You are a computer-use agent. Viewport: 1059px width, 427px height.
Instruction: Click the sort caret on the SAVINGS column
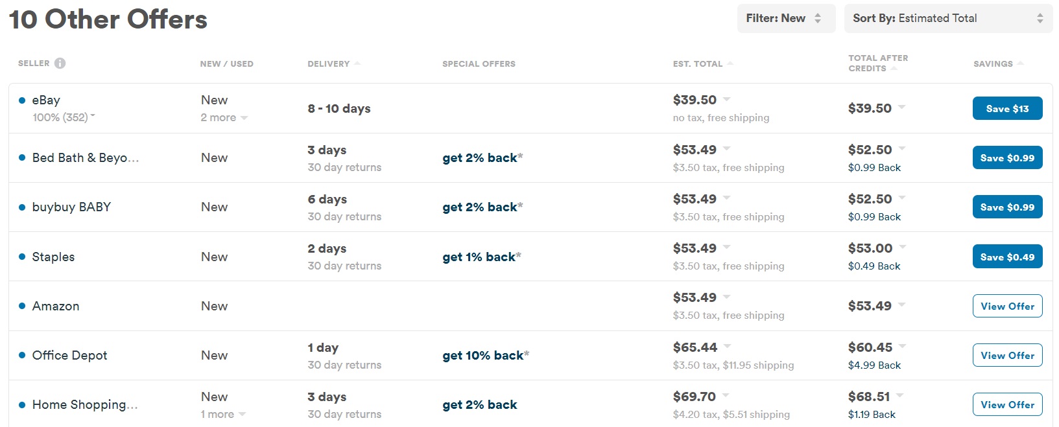(x=1021, y=63)
